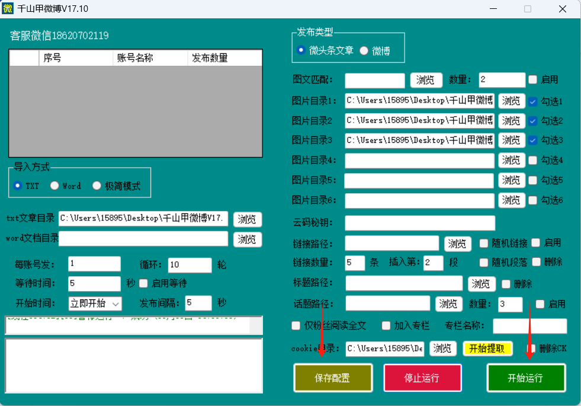Click 浏览 next to 图片目录4
581x406 pixels.
pyautogui.click(x=511, y=160)
